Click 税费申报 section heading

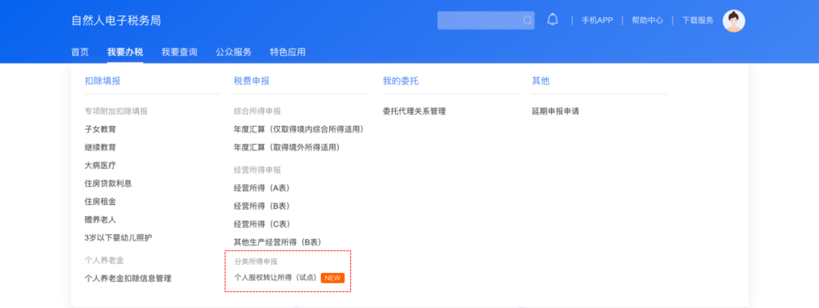pos(252,81)
